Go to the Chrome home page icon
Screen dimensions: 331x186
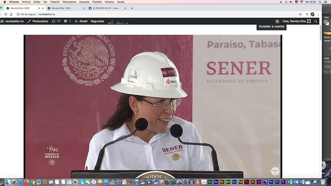click(x=11, y=14)
